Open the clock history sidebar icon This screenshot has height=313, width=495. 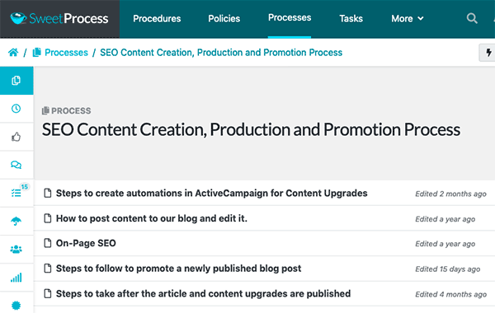(x=16, y=109)
